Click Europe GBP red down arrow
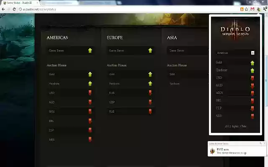The image size is (268, 167). [150, 102]
